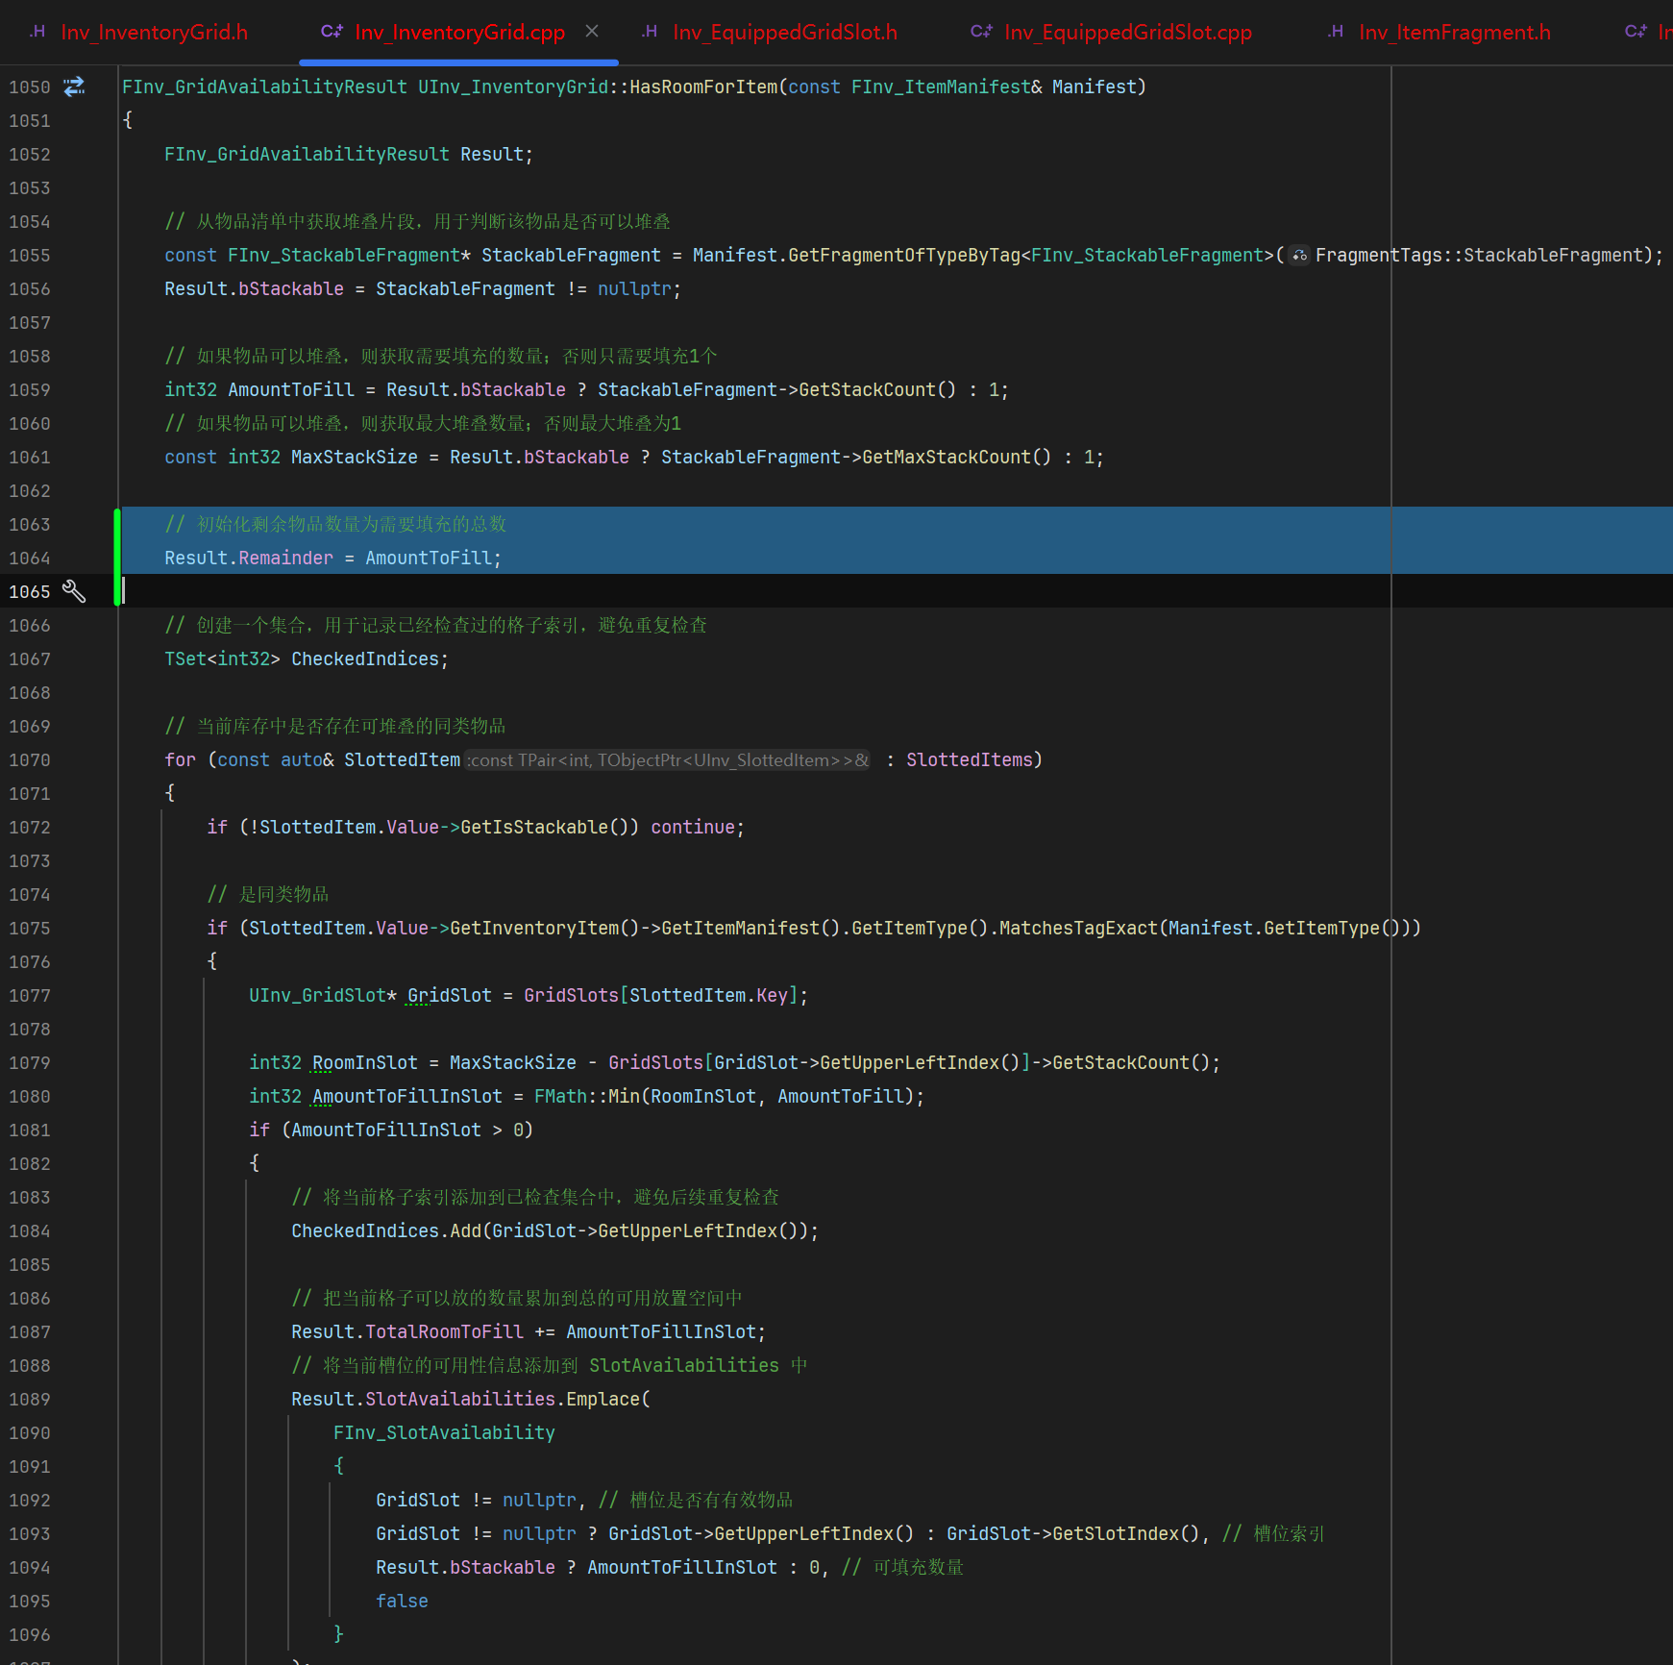
Task: Click the header icon on Inv_EquippedGridSlot.h tab
Action: 650,32
